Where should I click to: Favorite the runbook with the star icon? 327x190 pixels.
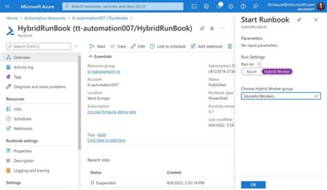tap(212, 29)
